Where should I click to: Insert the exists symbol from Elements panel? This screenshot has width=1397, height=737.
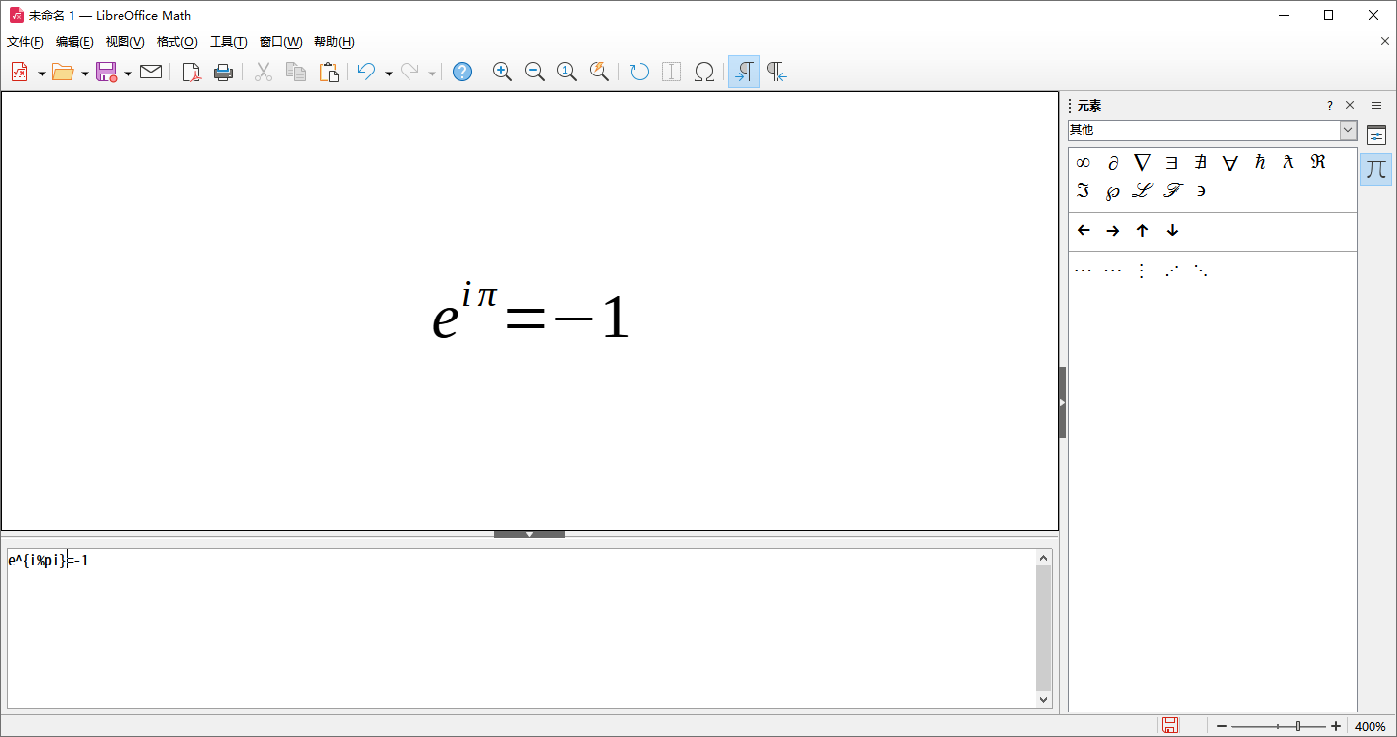[1171, 162]
